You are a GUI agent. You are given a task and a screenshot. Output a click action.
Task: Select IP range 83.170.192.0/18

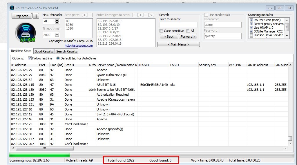109,40
